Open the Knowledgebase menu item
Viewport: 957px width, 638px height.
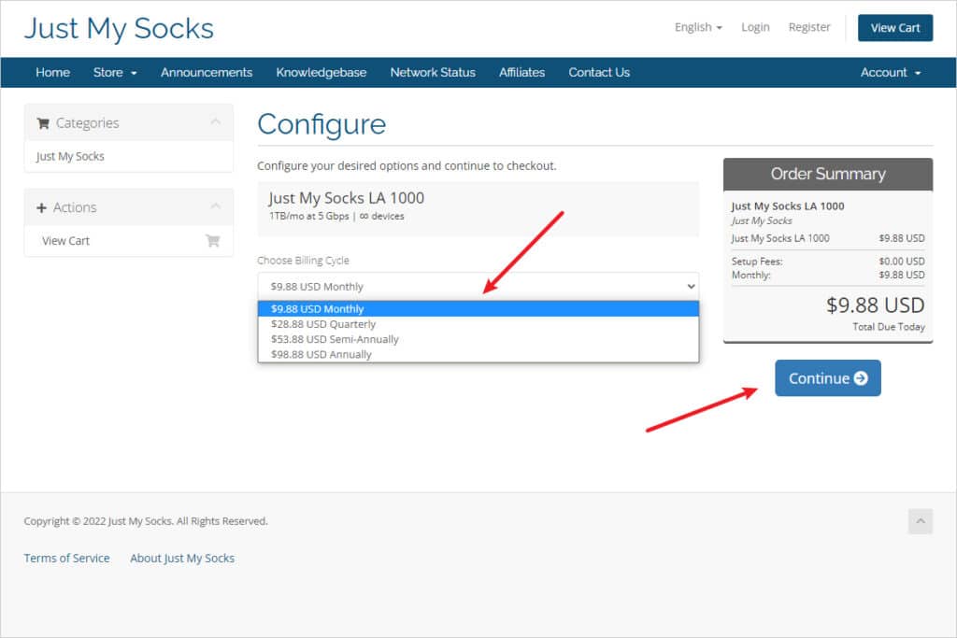(x=321, y=73)
